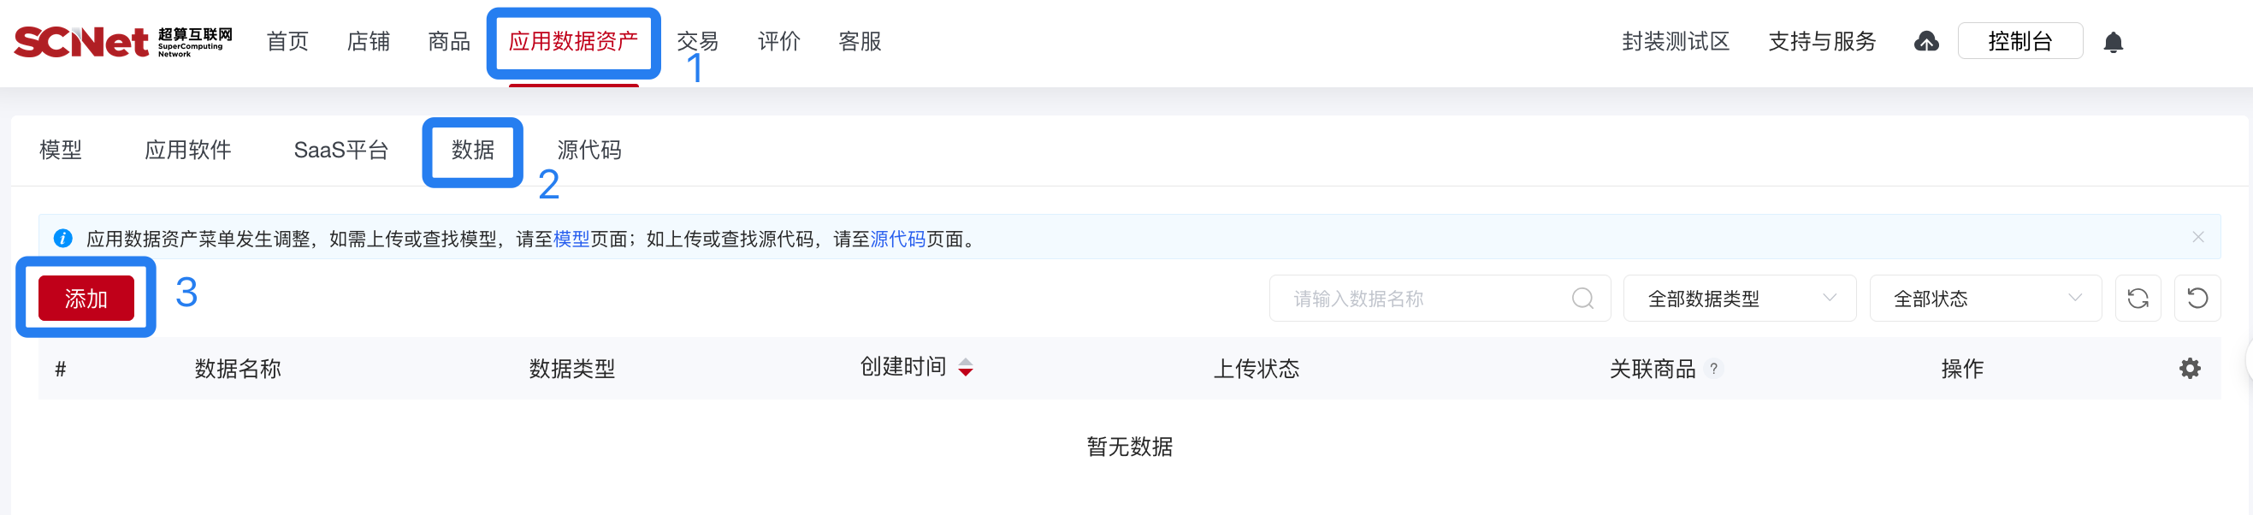Refresh the data list with the refresh icon
This screenshot has width=2253, height=515.
point(2138,299)
